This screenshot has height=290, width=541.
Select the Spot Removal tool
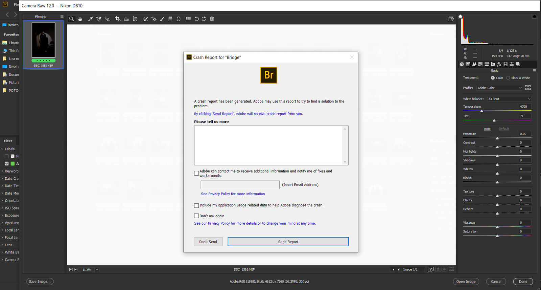(145, 19)
